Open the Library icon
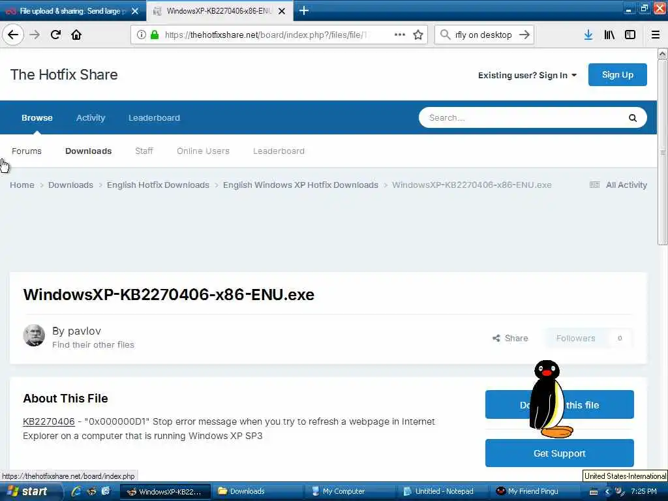This screenshot has height=501, width=668. [609, 35]
